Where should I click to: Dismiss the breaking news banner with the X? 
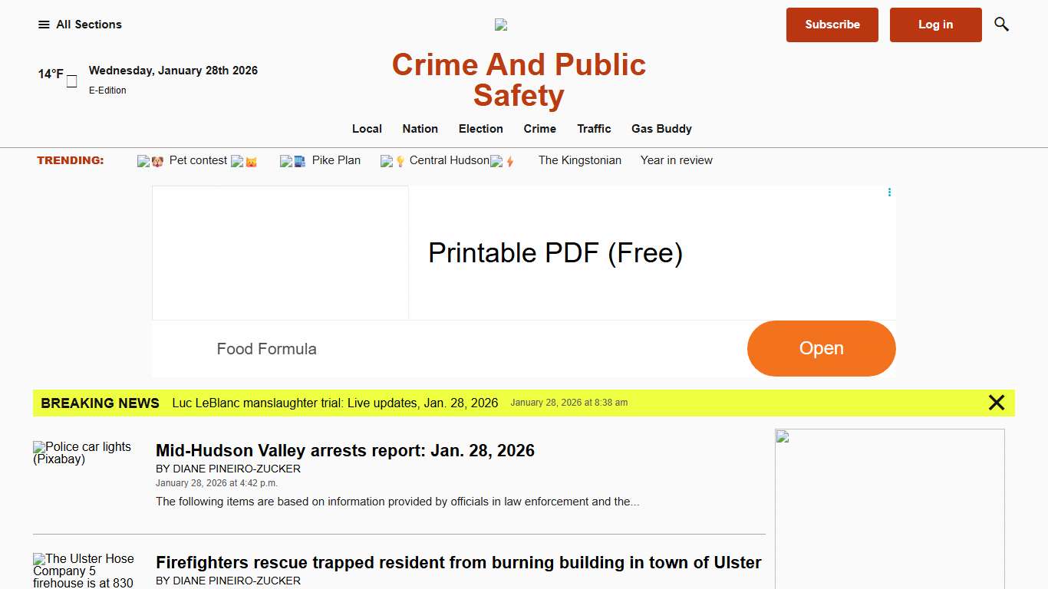pos(997,402)
